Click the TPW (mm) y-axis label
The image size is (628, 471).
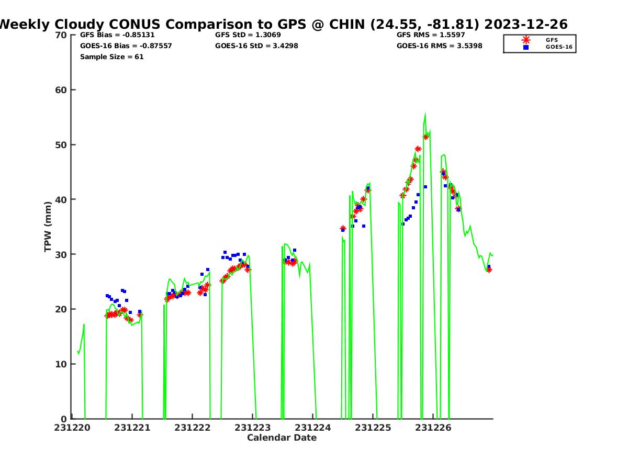click(x=48, y=227)
